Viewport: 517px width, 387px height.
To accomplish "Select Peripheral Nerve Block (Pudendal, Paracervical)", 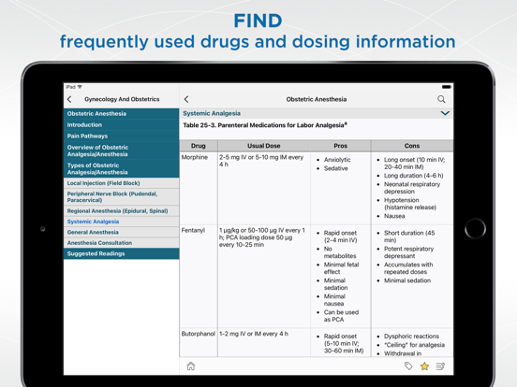I will click(x=122, y=197).
